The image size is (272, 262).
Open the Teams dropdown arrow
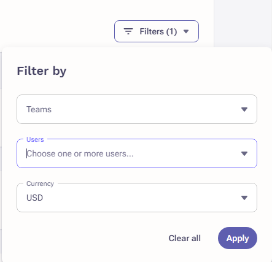click(x=244, y=109)
